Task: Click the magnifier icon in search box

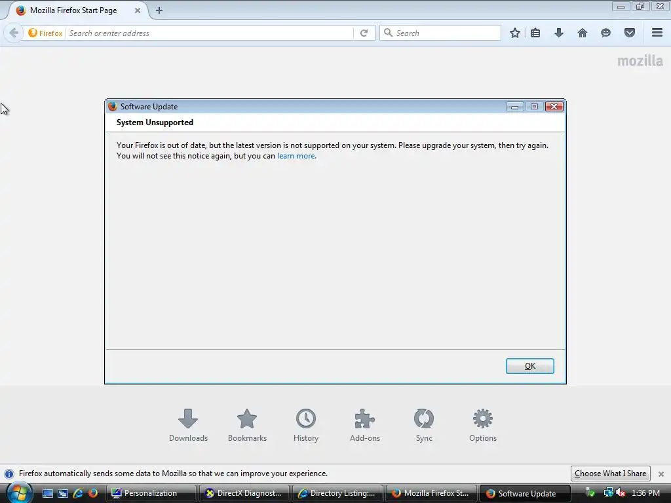Action: point(388,33)
